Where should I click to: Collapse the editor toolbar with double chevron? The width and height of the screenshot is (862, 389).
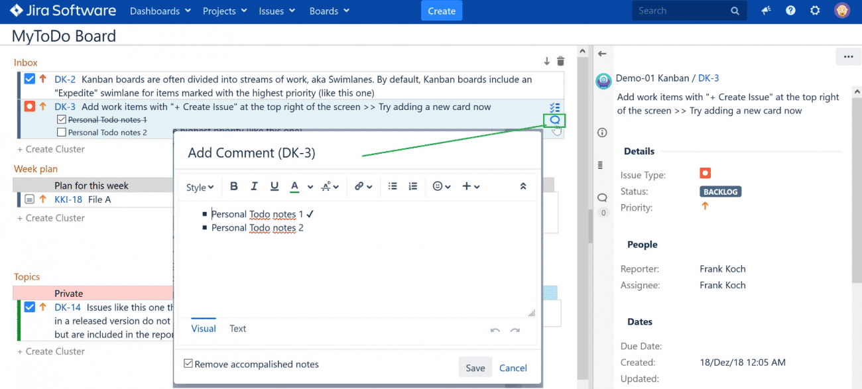523,187
